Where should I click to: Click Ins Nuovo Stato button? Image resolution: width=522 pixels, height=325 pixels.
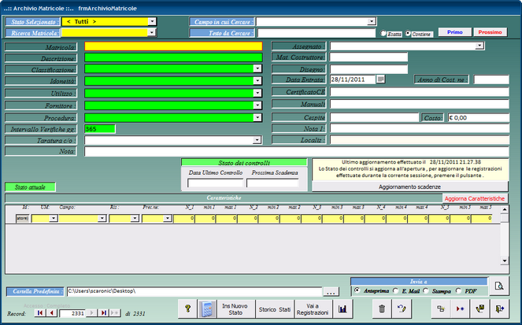point(235,309)
